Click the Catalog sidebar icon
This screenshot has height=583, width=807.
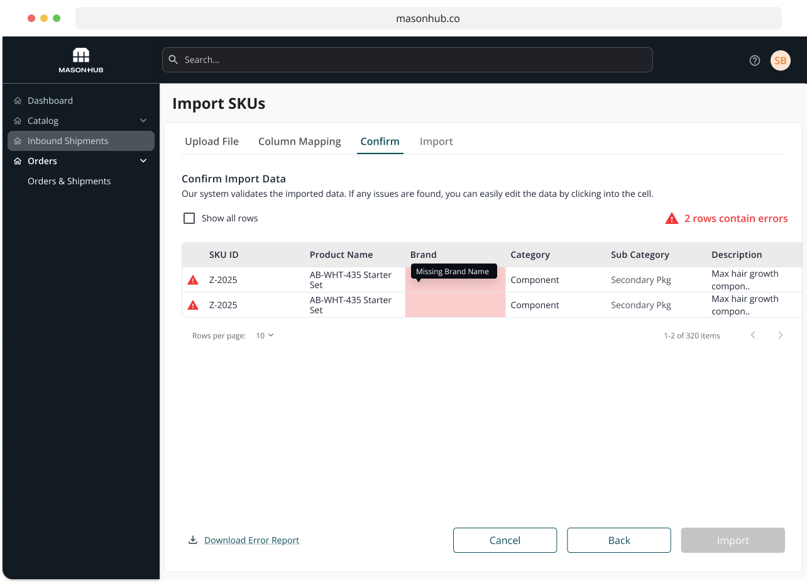(x=18, y=121)
